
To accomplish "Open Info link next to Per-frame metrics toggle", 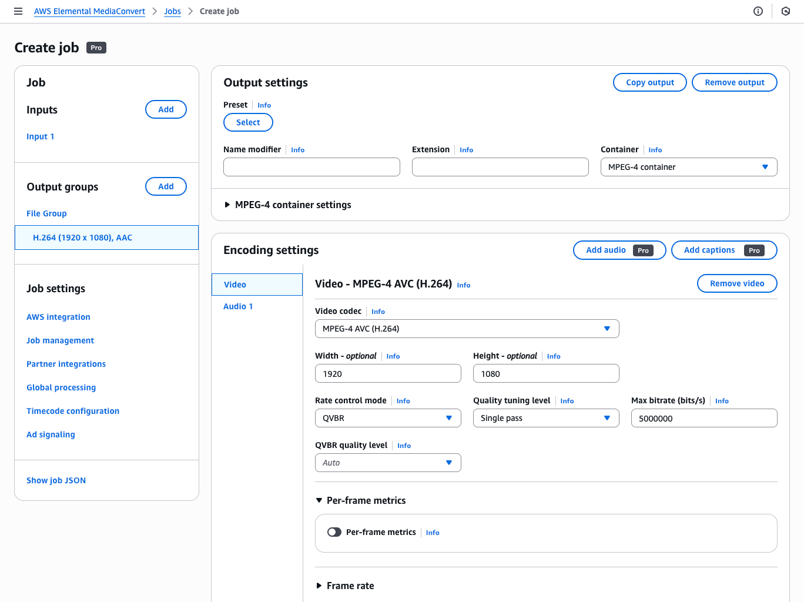I will point(432,533).
